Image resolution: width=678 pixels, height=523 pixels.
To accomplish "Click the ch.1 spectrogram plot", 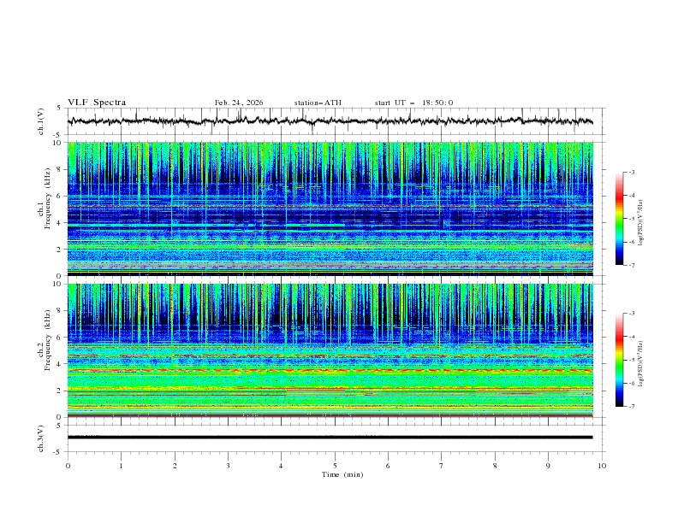I will point(330,209).
